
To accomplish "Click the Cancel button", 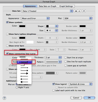I will [76, 98].
